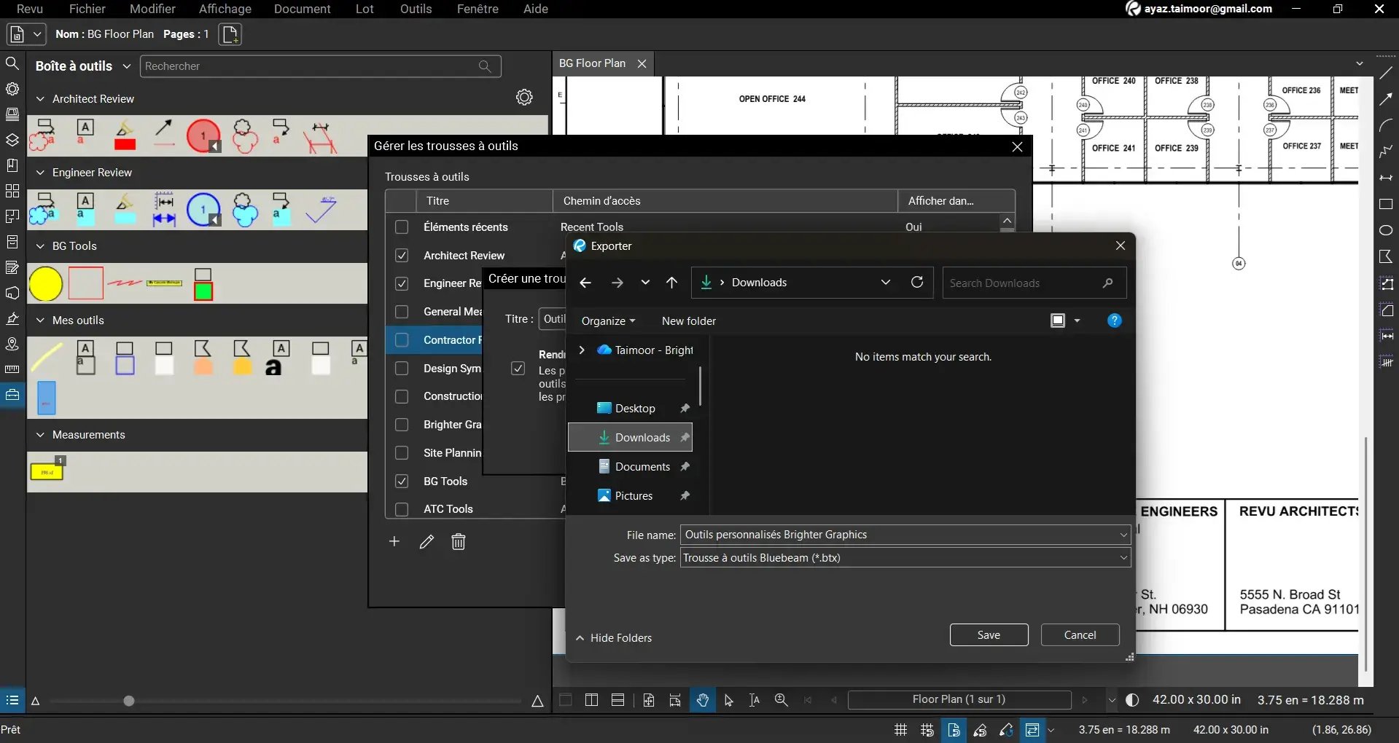This screenshot has height=743, width=1399.
Task: Uncheck the Architect Review toolset
Action: tap(402, 255)
